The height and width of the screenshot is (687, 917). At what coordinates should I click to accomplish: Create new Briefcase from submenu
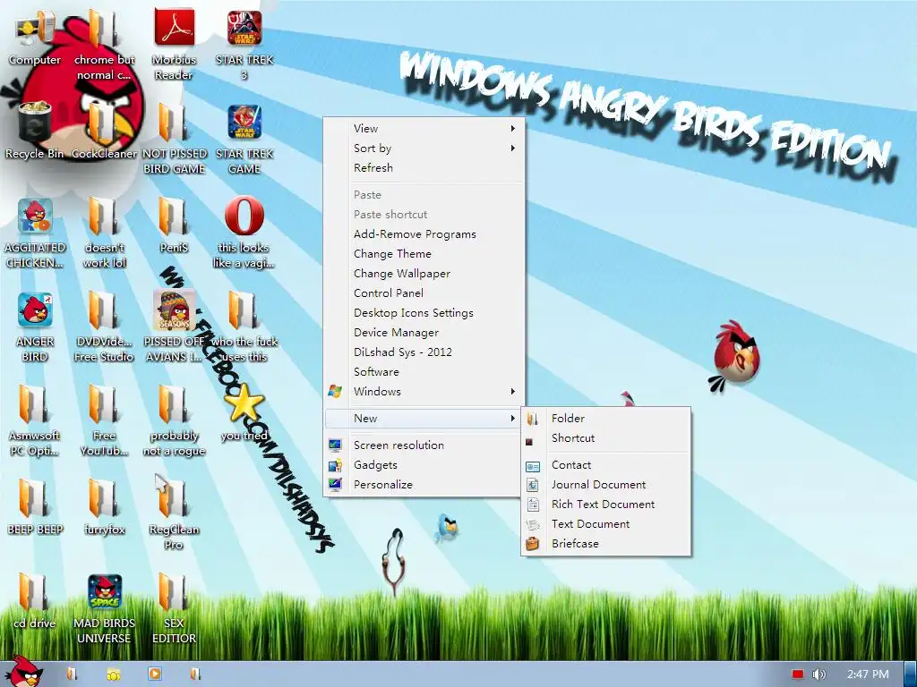606,544
